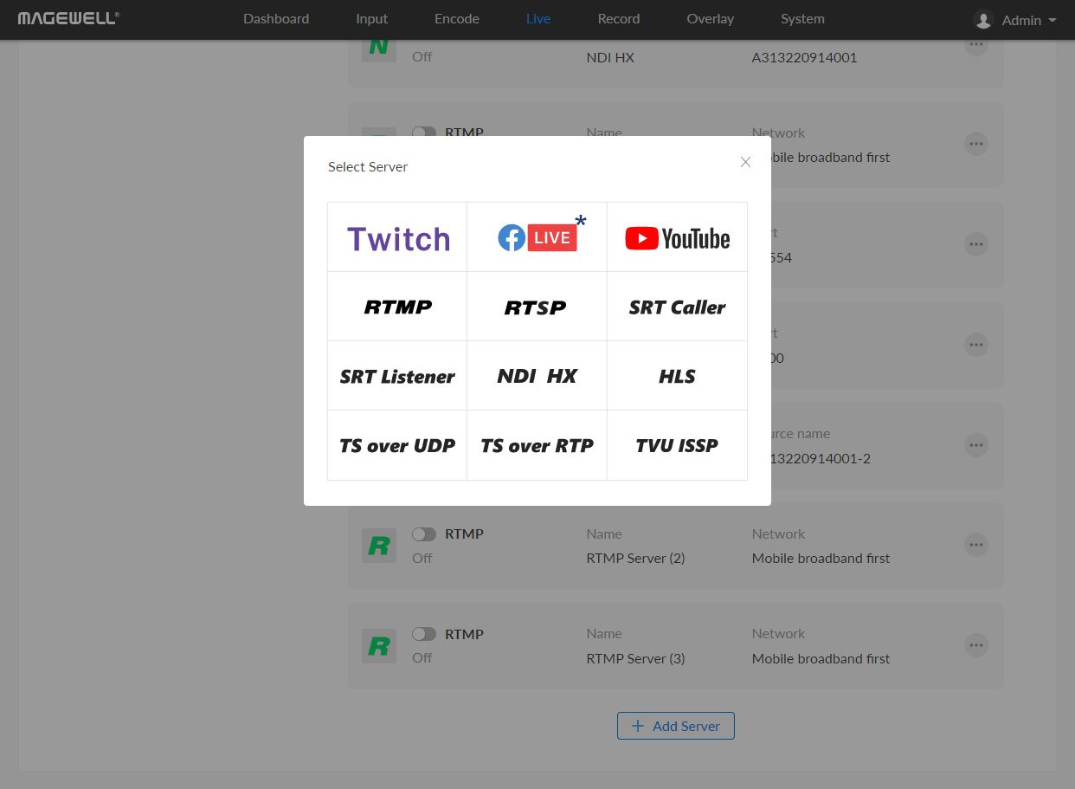The height and width of the screenshot is (789, 1075).
Task: Choose the SRT Listener tile
Action: point(397,376)
